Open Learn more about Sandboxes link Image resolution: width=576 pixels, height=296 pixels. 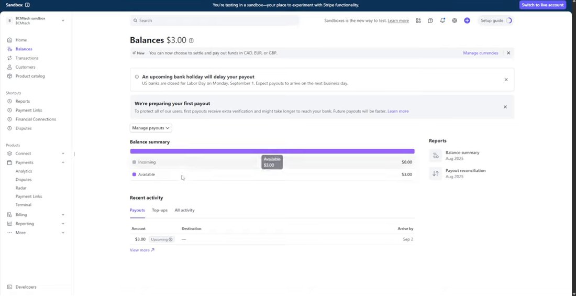398,20
